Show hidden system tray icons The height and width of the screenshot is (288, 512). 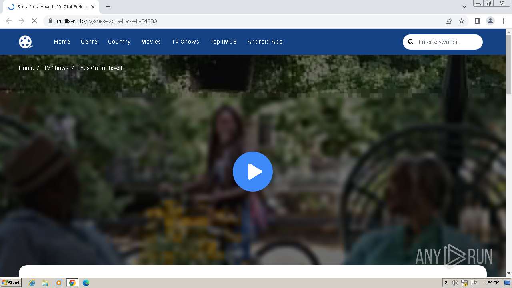pos(446,283)
